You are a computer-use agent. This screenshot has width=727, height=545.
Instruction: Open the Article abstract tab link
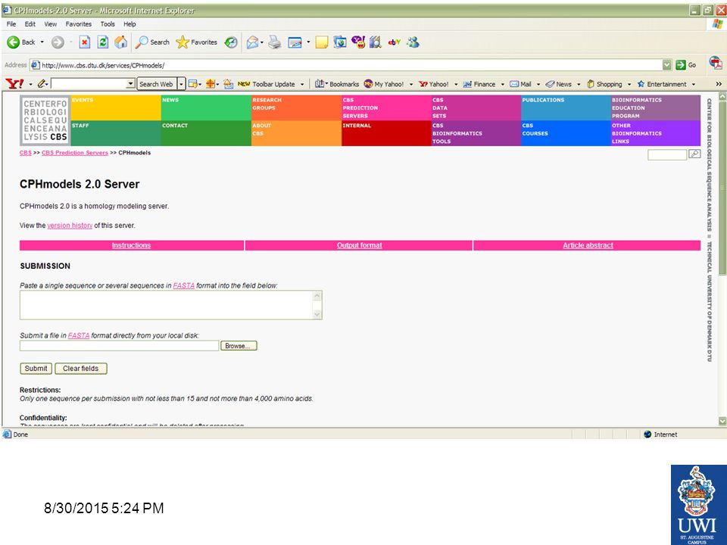coord(588,245)
